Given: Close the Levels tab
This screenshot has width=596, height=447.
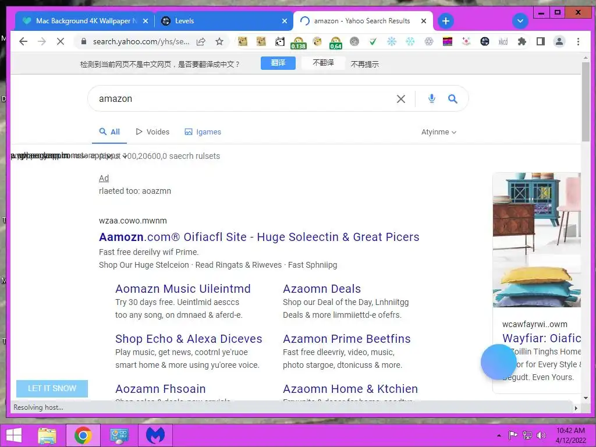Looking at the screenshot, I should coord(284,21).
